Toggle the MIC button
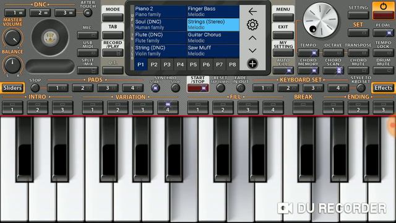The width and height of the screenshot is (396, 223). (x=88, y=35)
